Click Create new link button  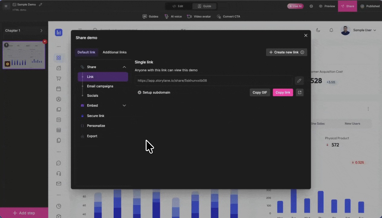(286, 52)
